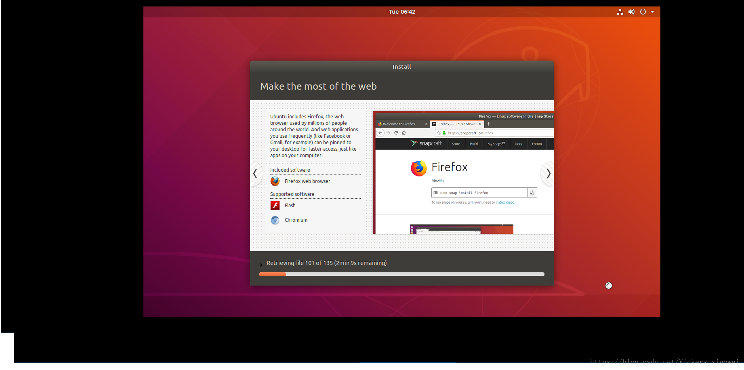This screenshot has width=744, height=370.
Task: Select the 'Flash' label
Action: 290,206
